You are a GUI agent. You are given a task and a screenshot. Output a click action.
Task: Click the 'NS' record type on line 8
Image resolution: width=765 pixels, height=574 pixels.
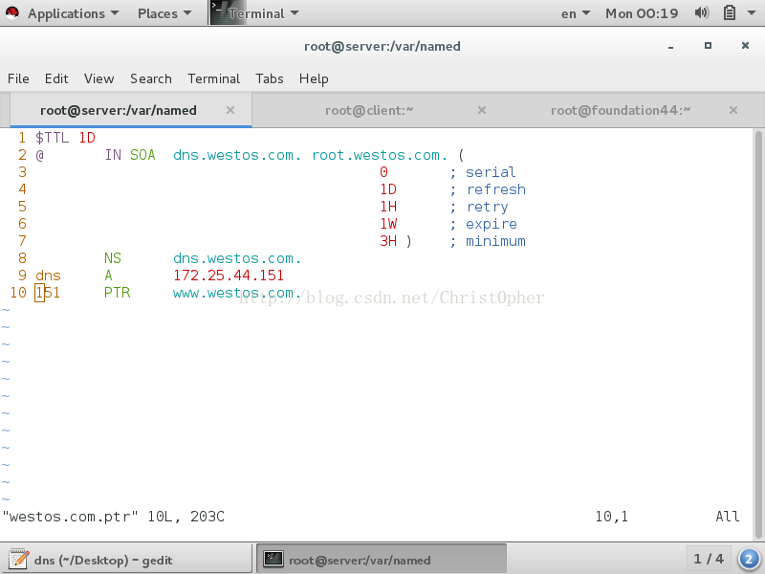(113, 258)
